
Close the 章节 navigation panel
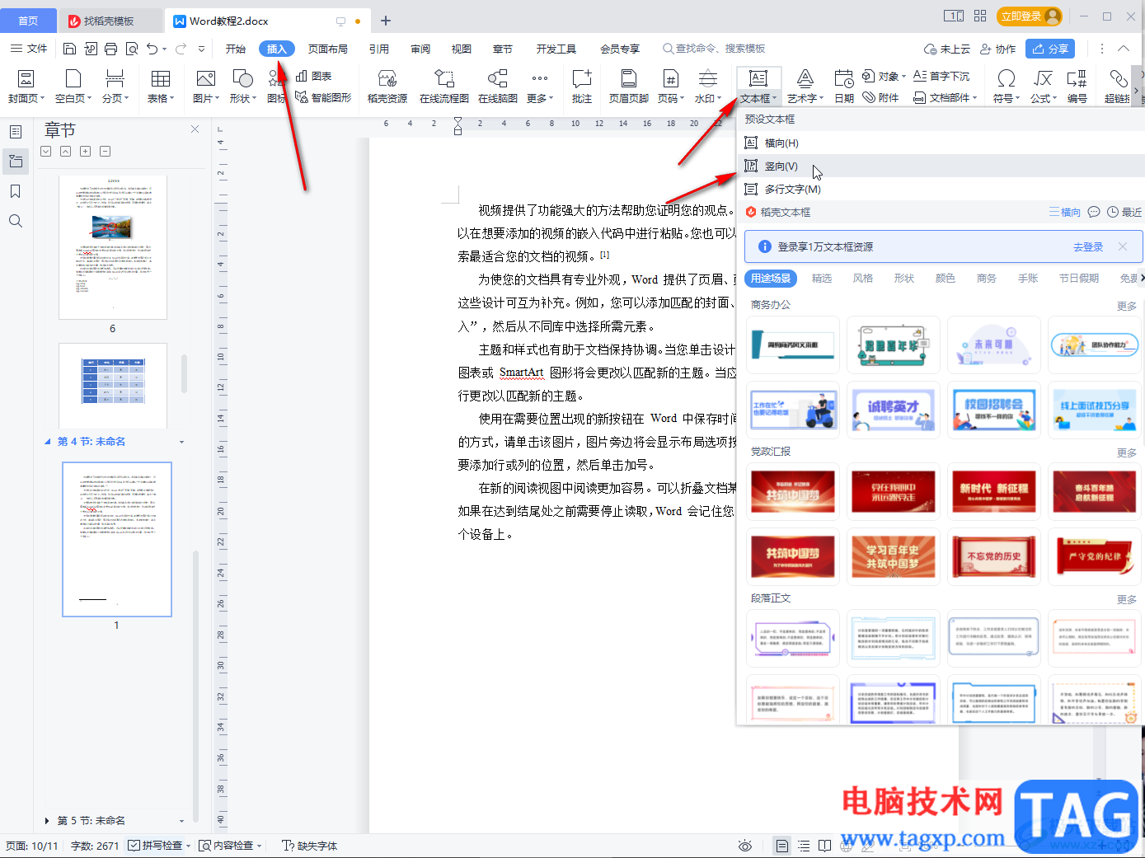(195, 129)
